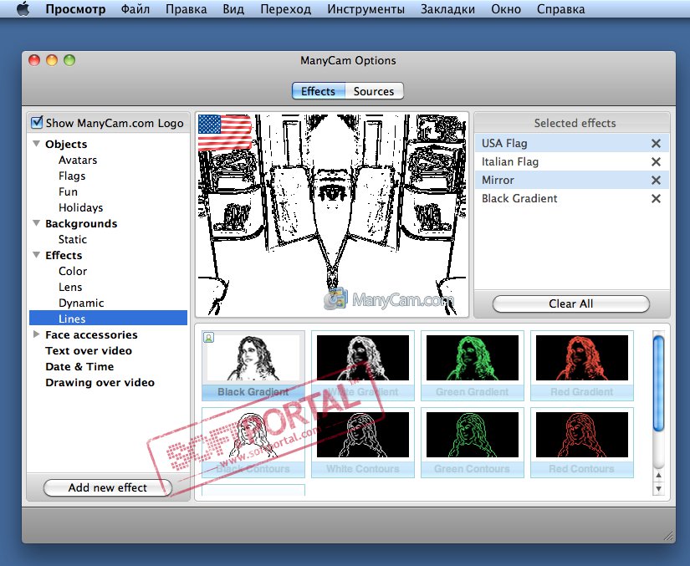Remove Black Gradient effect with X
The height and width of the screenshot is (566, 690).
656,199
